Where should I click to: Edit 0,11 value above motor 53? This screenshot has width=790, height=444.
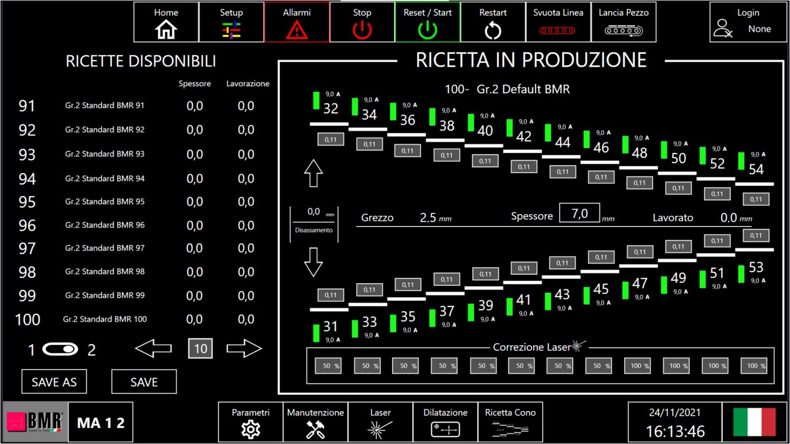[756, 235]
